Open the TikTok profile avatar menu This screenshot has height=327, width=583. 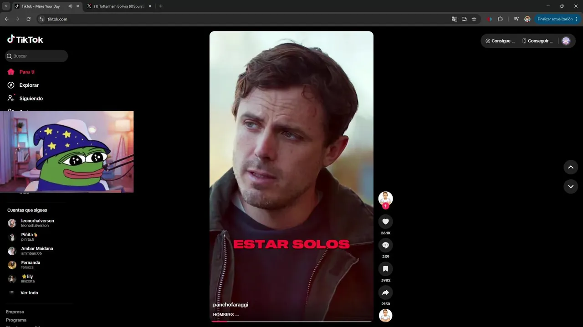click(x=566, y=41)
